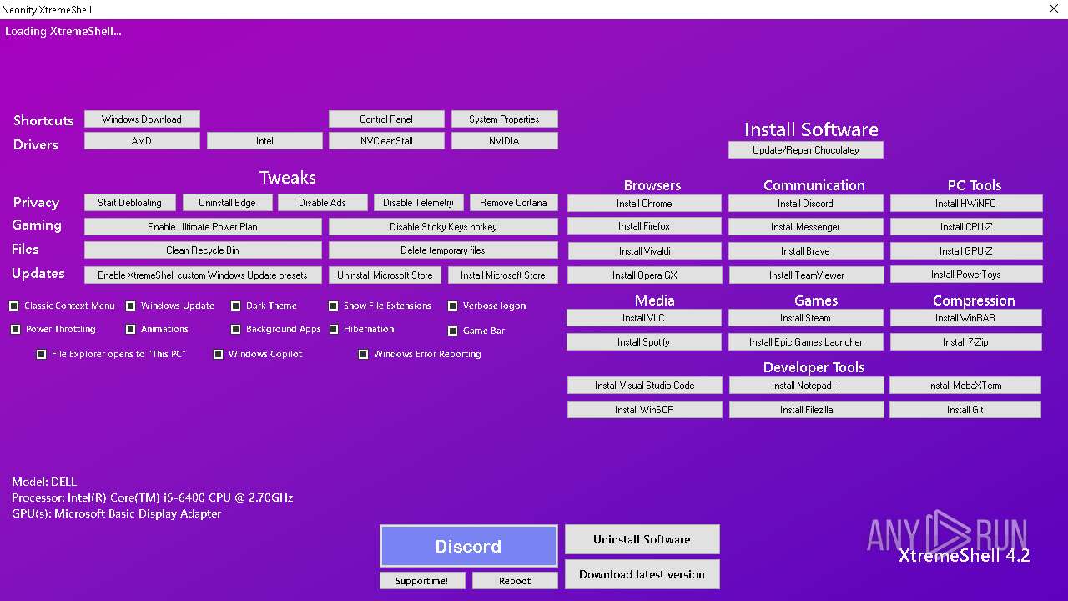Click Disable Telemetry
Viewport: 1068px width, 601px height.
418,203
